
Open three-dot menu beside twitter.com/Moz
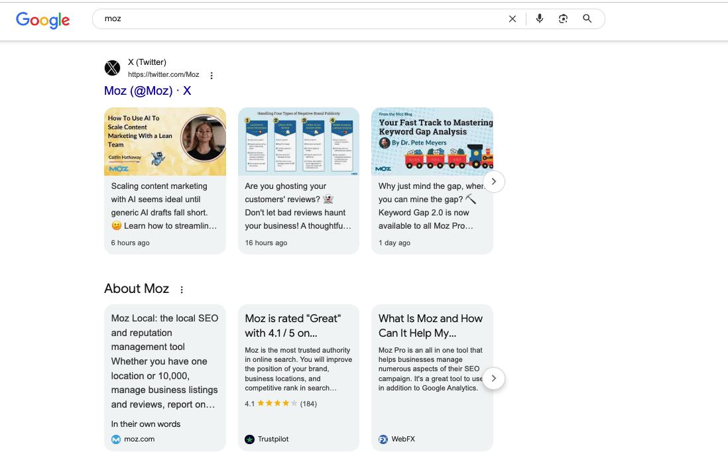[212, 76]
